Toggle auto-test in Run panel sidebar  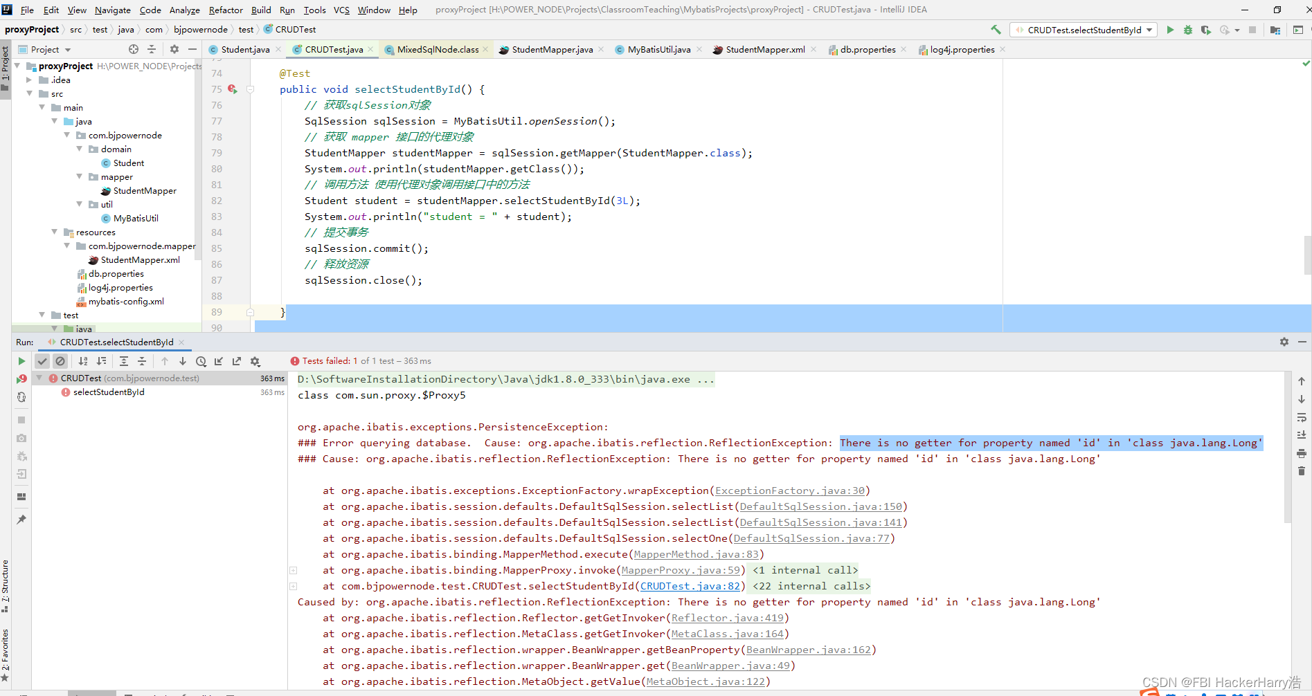click(21, 397)
